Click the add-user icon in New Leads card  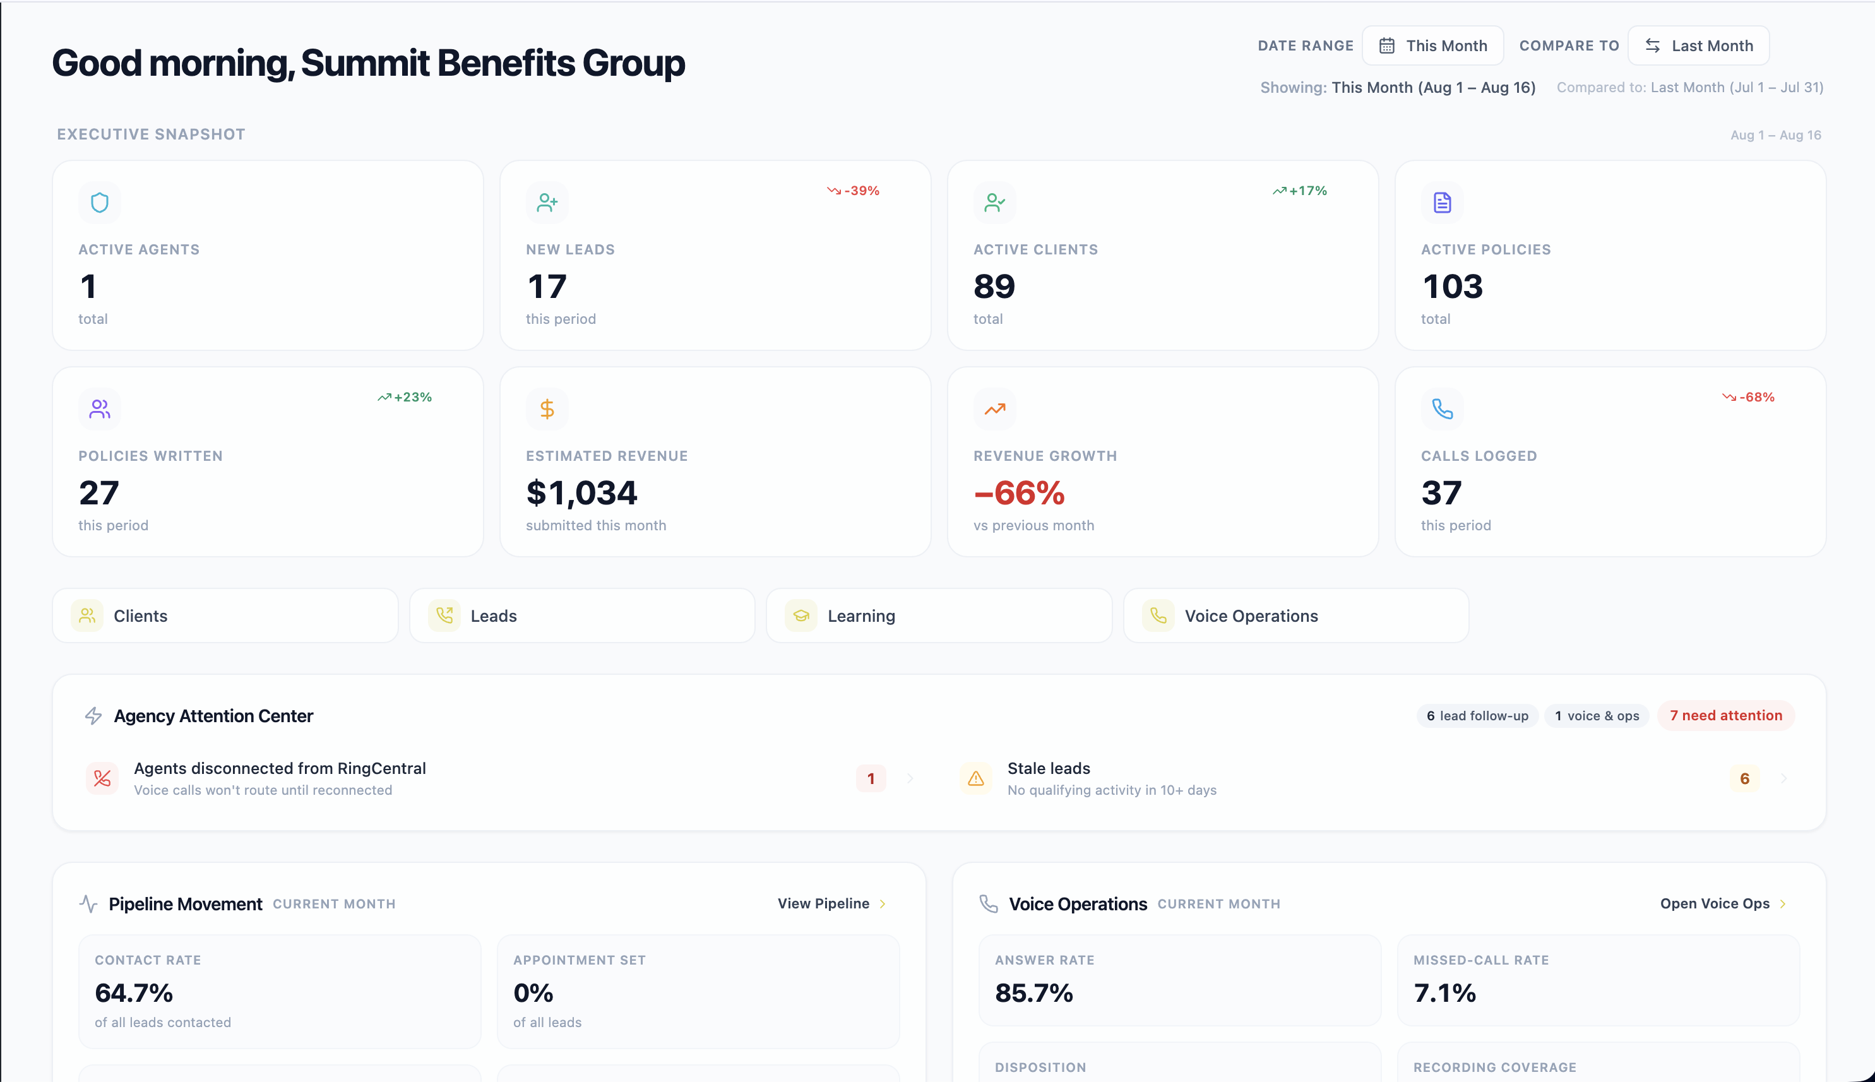(547, 202)
